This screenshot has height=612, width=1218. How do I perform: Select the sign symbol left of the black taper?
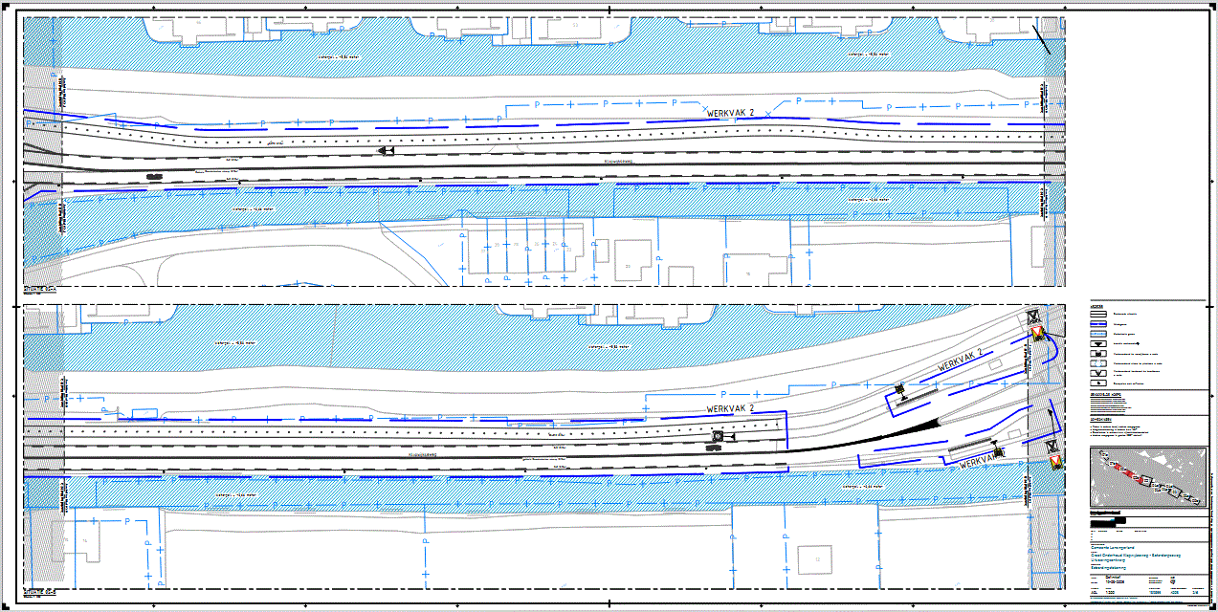click(x=720, y=437)
